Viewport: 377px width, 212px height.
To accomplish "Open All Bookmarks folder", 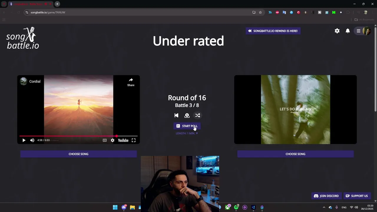I will [364, 20].
